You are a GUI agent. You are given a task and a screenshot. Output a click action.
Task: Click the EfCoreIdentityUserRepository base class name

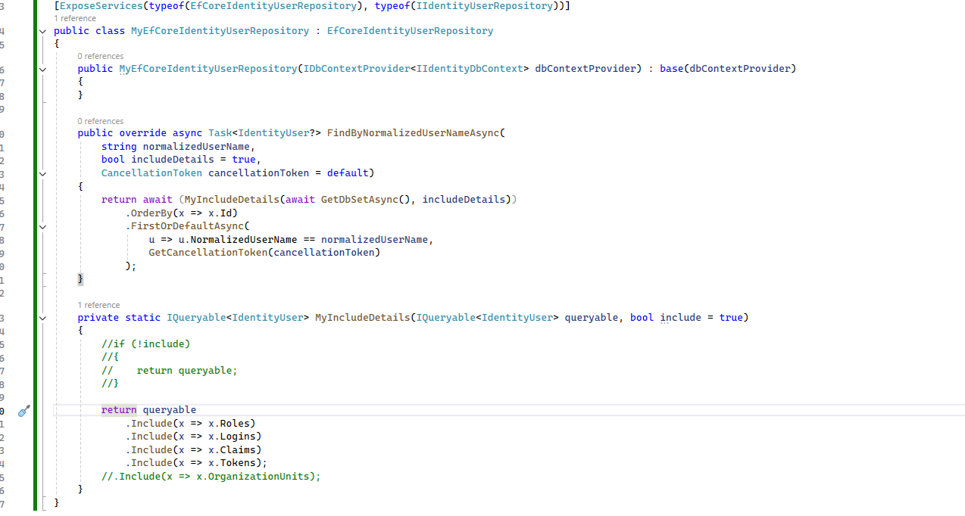[410, 31]
